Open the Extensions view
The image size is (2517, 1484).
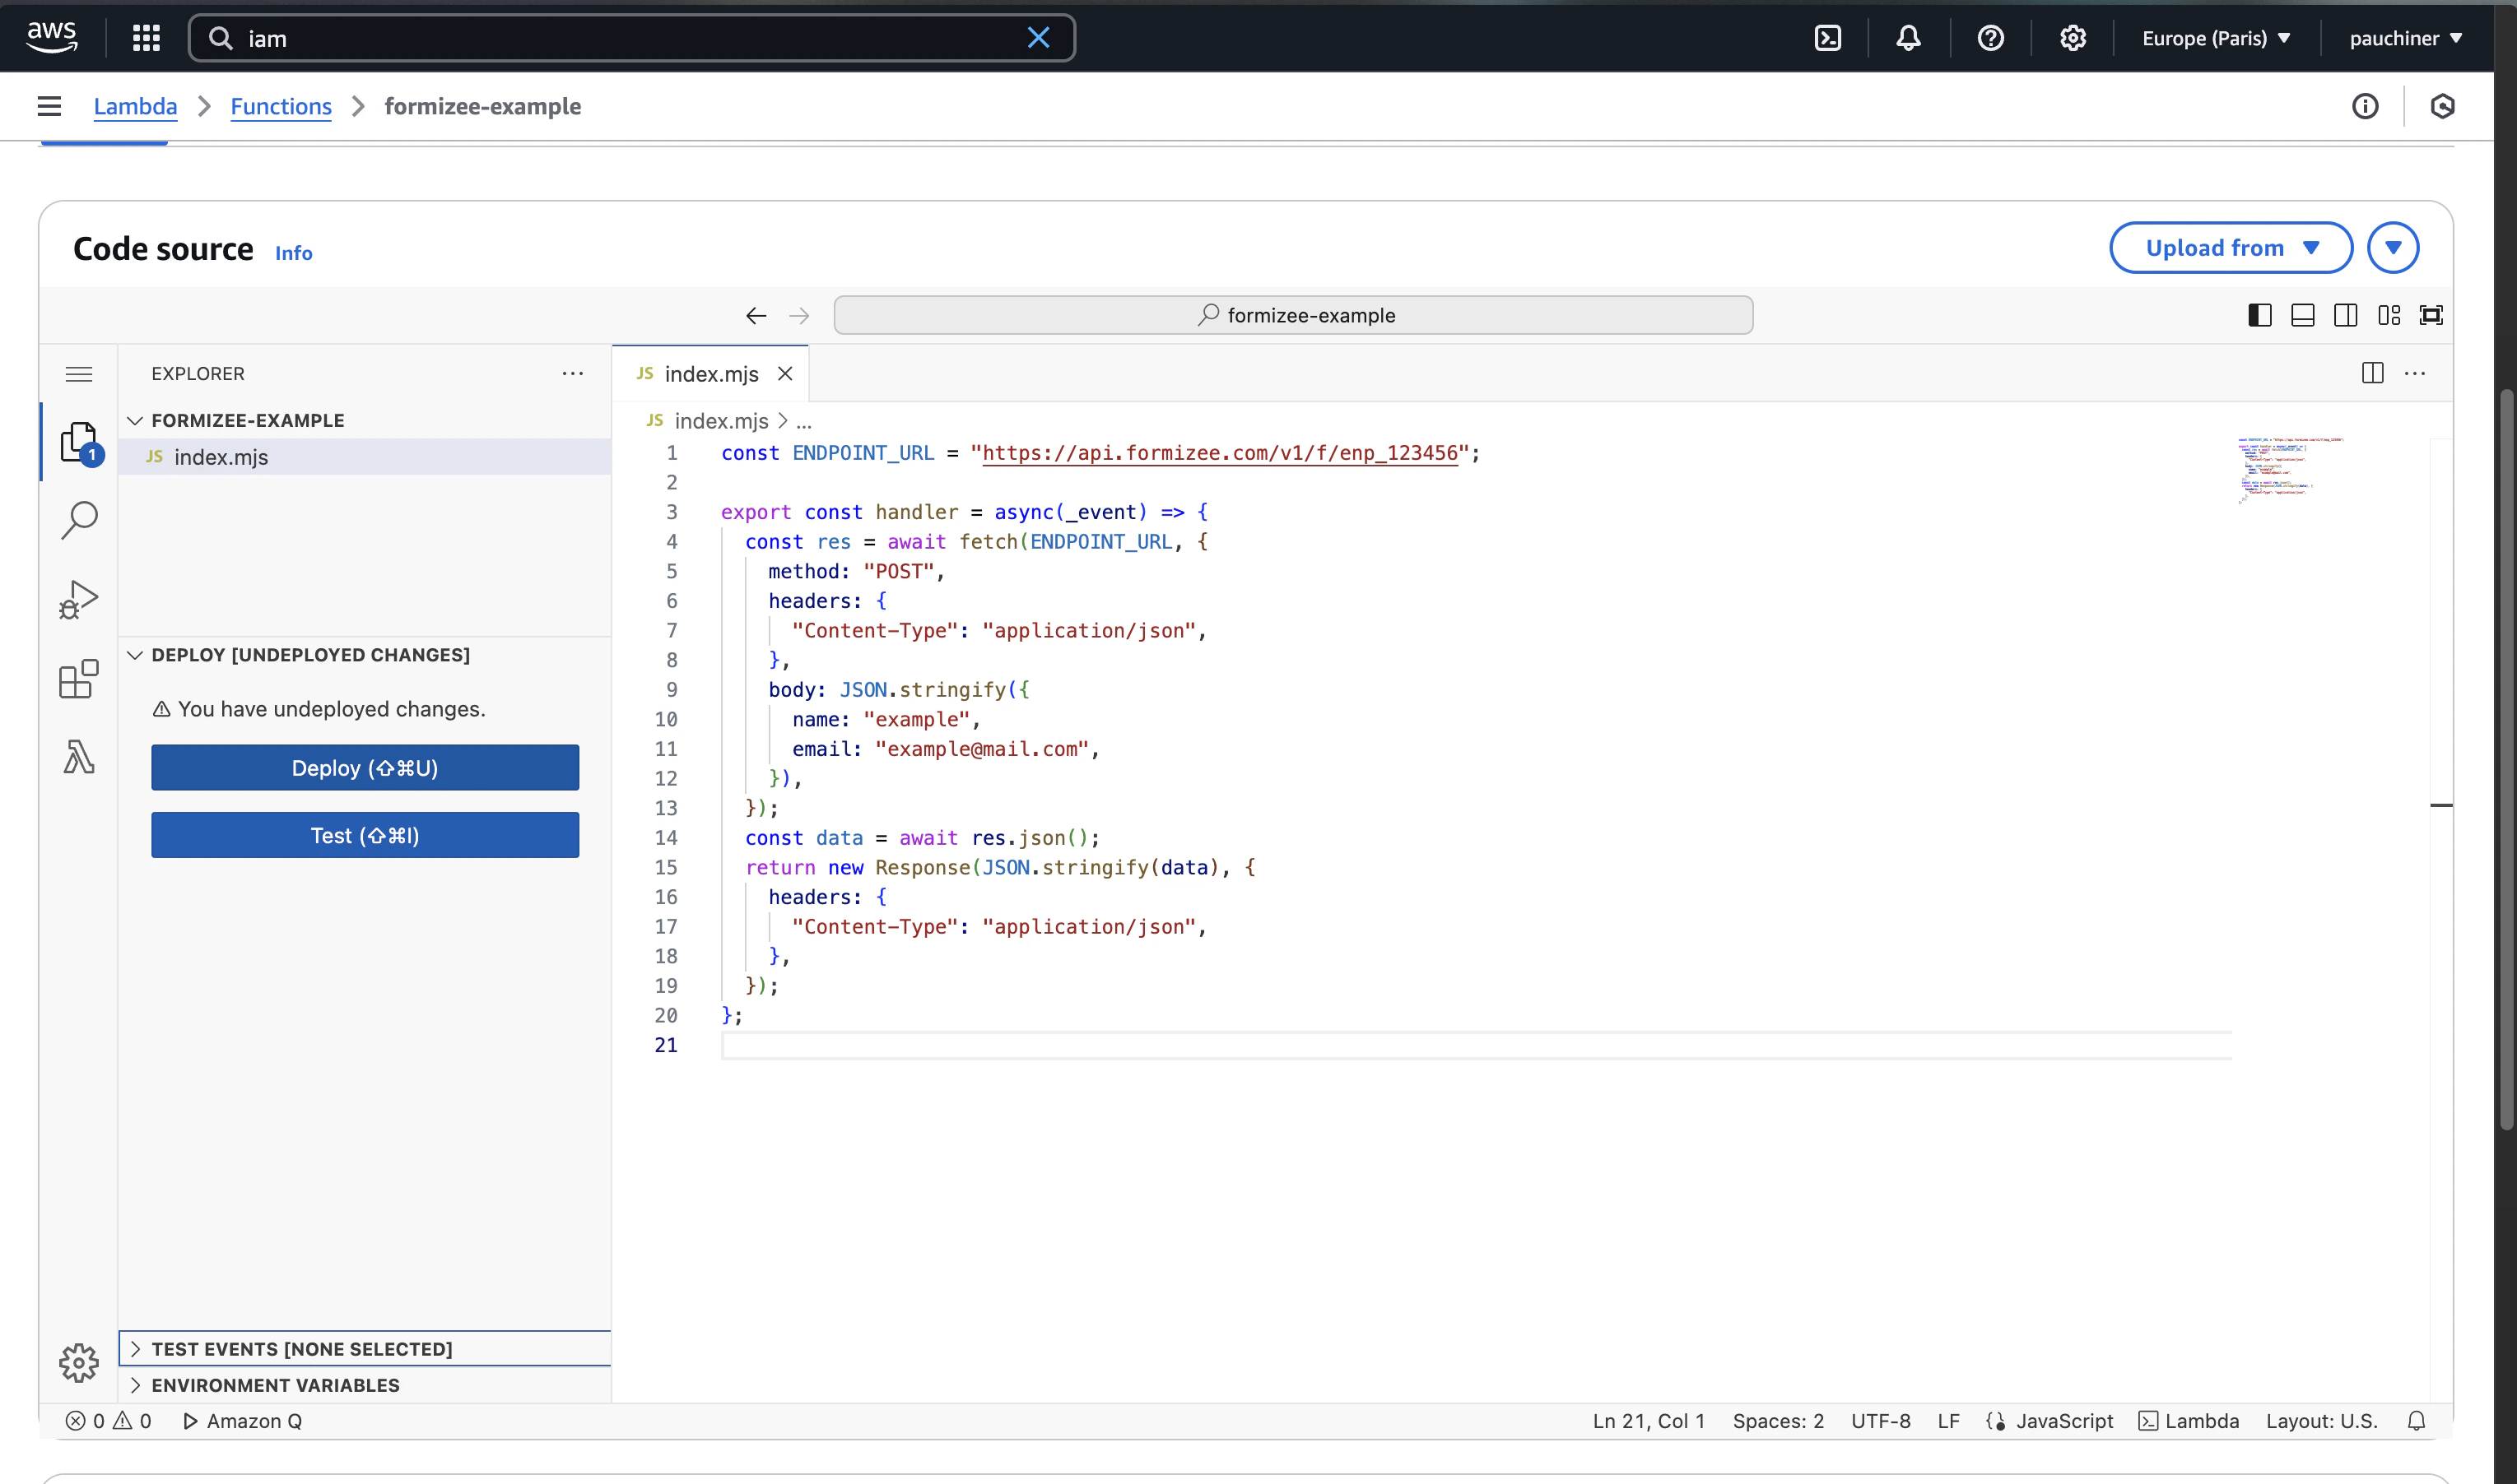(79, 679)
